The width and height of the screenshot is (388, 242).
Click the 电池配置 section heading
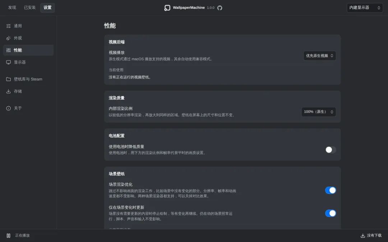click(x=116, y=136)
